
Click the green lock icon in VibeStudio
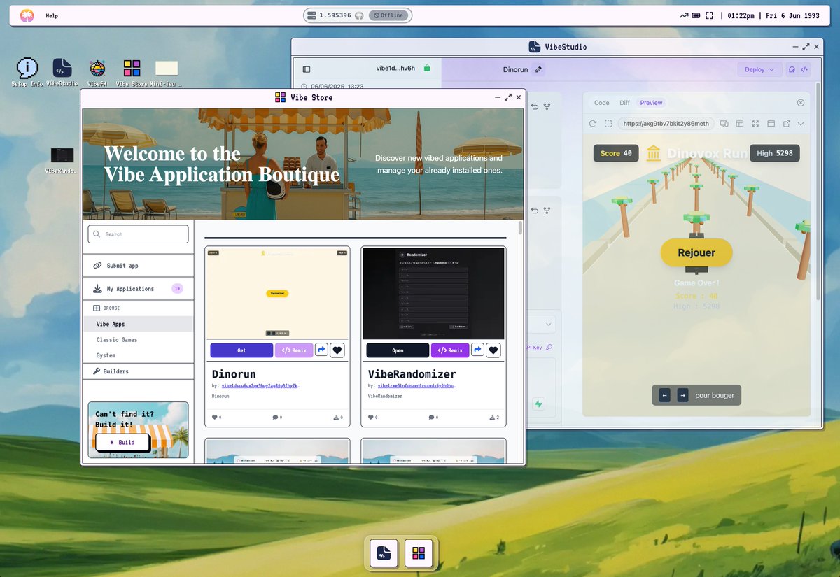point(427,69)
